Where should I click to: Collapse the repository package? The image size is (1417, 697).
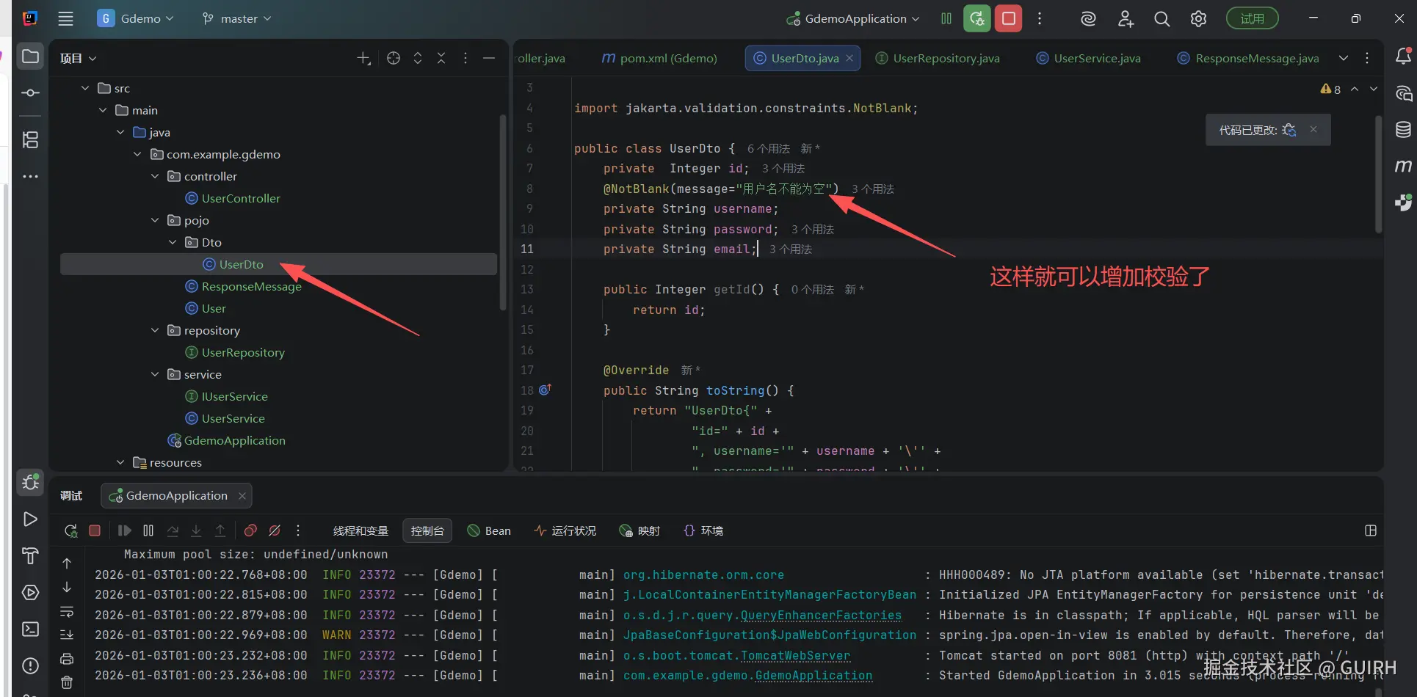(x=155, y=330)
